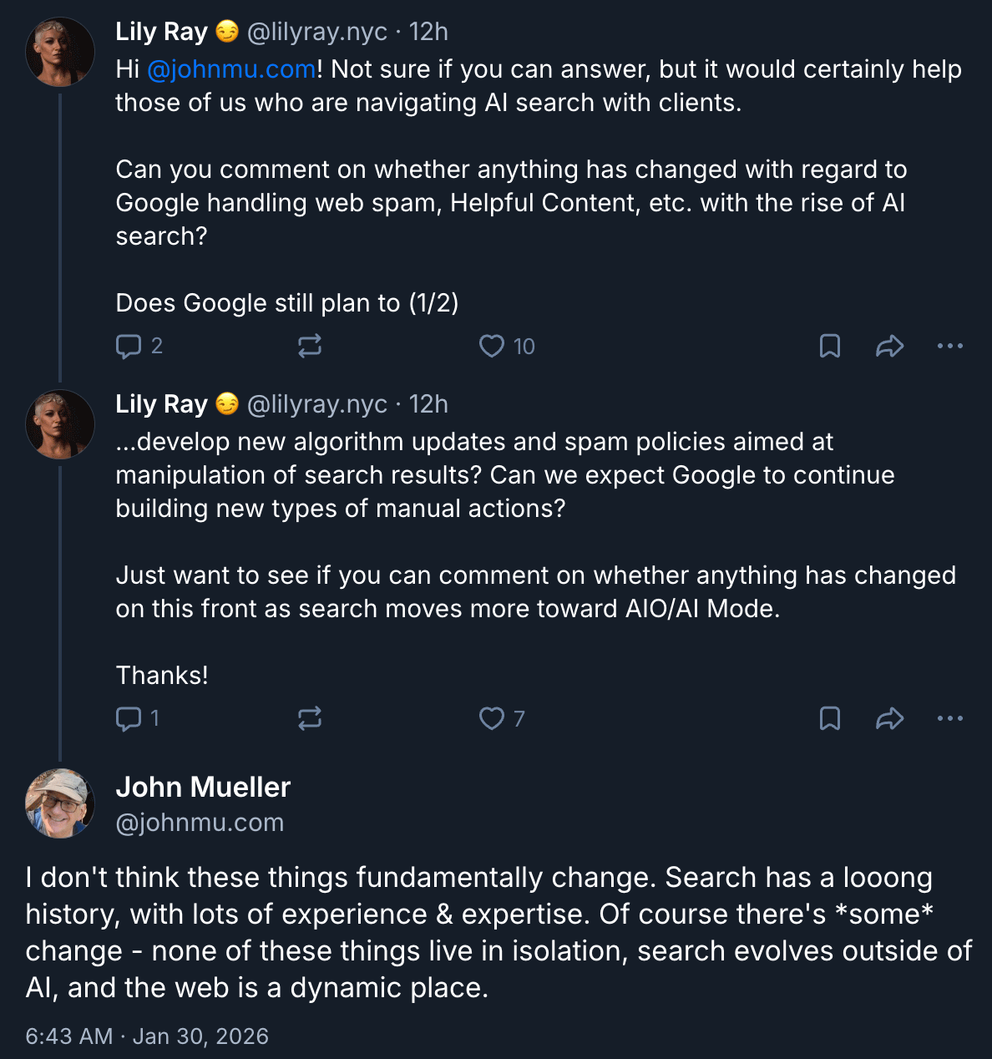Like the second post with 7 likes

coord(492,719)
